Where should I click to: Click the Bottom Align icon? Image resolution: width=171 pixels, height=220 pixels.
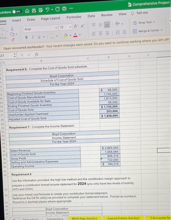(107, 25)
